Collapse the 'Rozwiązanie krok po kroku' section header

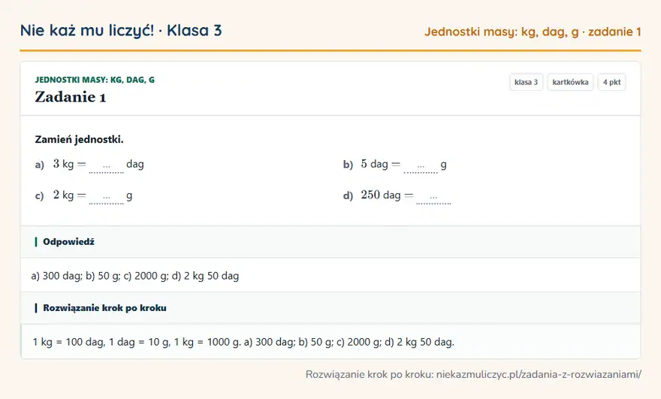(330, 308)
